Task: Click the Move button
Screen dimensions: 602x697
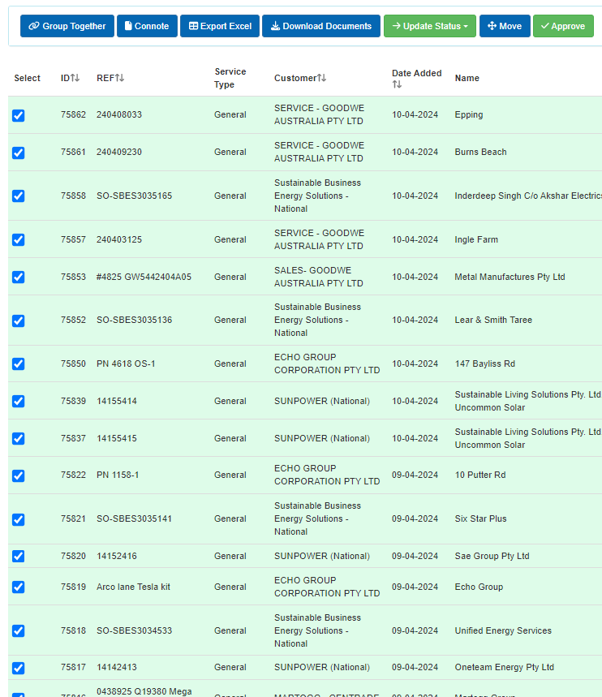Action: pyautogui.click(x=505, y=26)
